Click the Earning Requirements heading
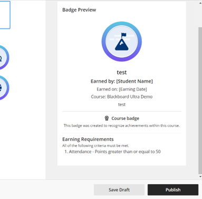The image size is (202, 199). (88, 140)
